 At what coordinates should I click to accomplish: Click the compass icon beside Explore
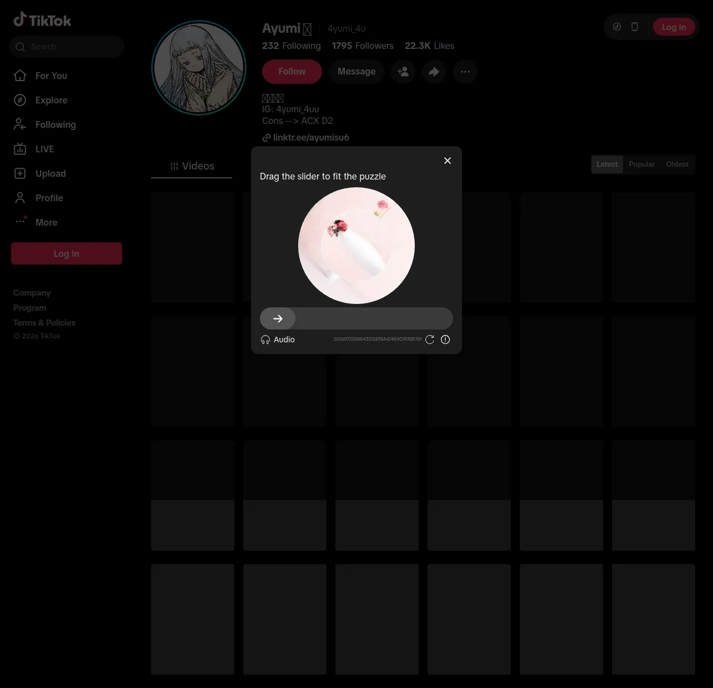pyautogui.click(x=20, y=100)
